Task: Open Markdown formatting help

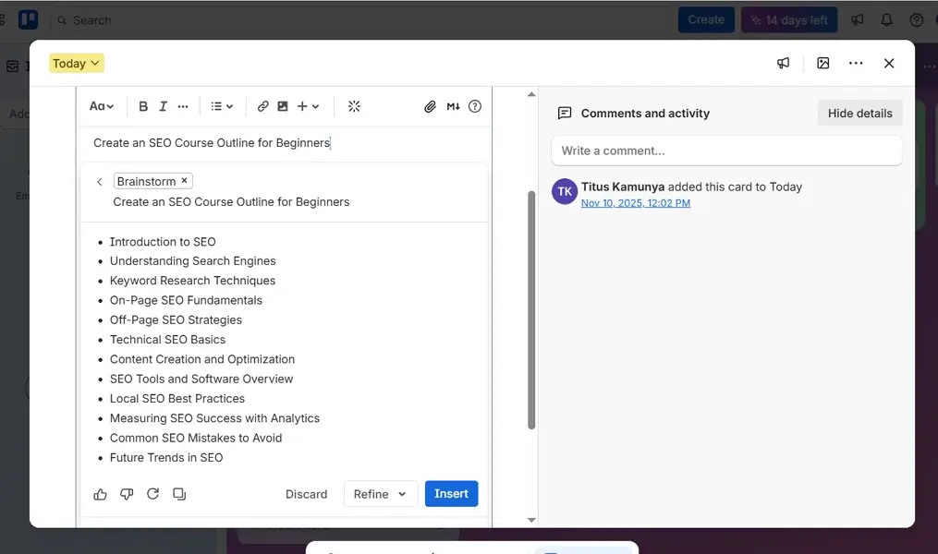Action: pyautogui.click(x=453, y=105)
